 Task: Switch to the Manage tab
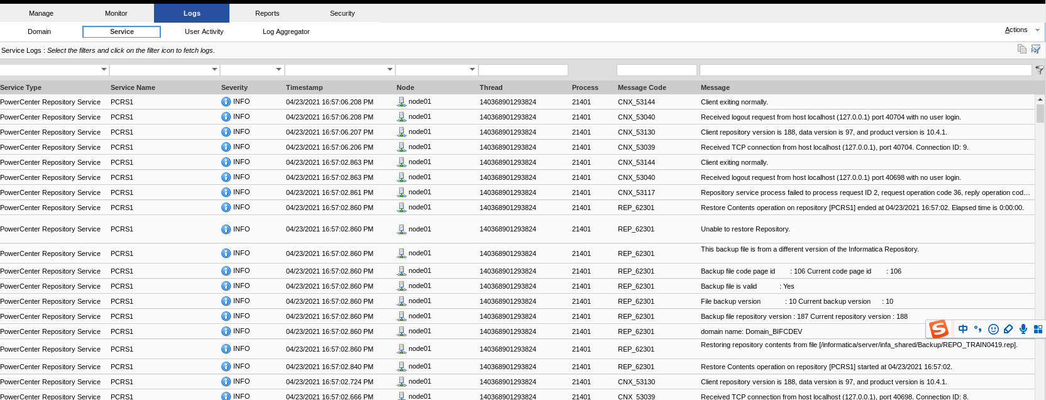(x=41, y=13)
